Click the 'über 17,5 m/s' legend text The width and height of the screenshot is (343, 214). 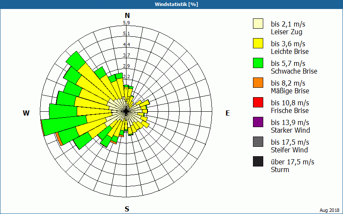click(292, 162)
